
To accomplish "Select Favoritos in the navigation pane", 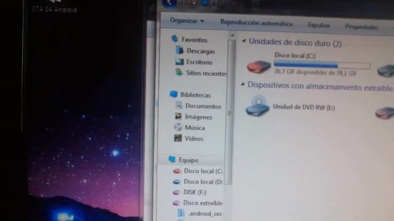I will click(x=195, y=39).
